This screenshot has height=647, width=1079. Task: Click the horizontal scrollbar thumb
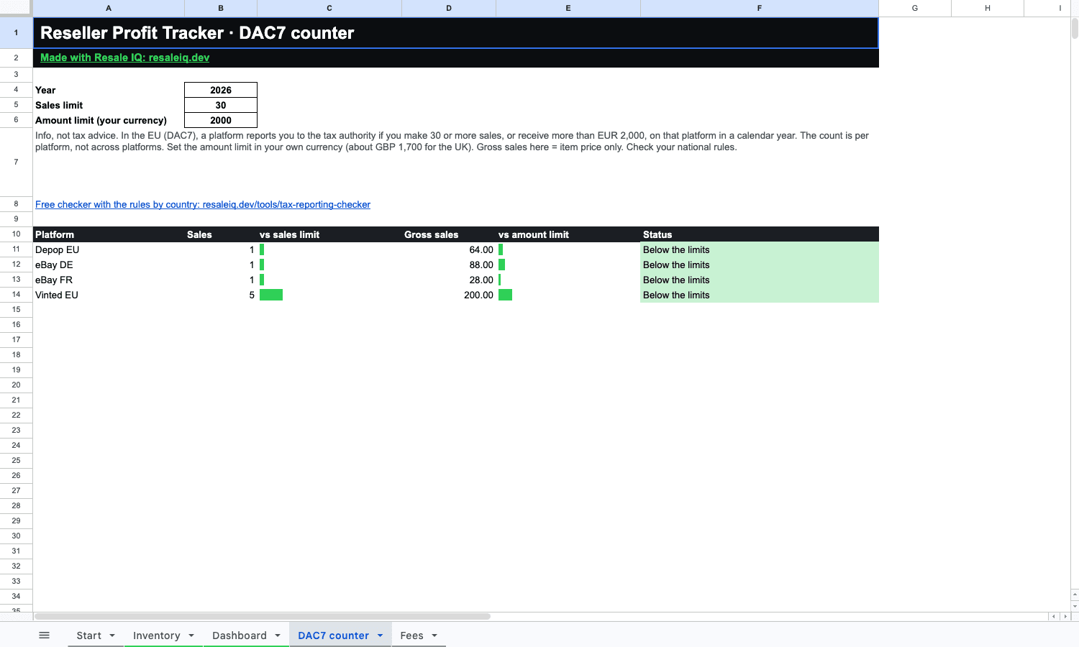pos(263,616)
